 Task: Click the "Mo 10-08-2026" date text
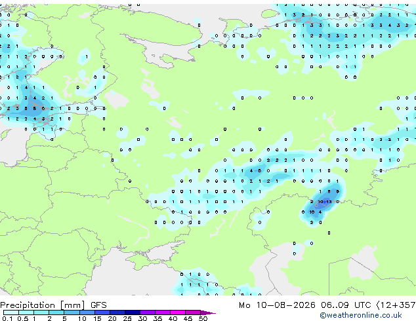point(277,305)
